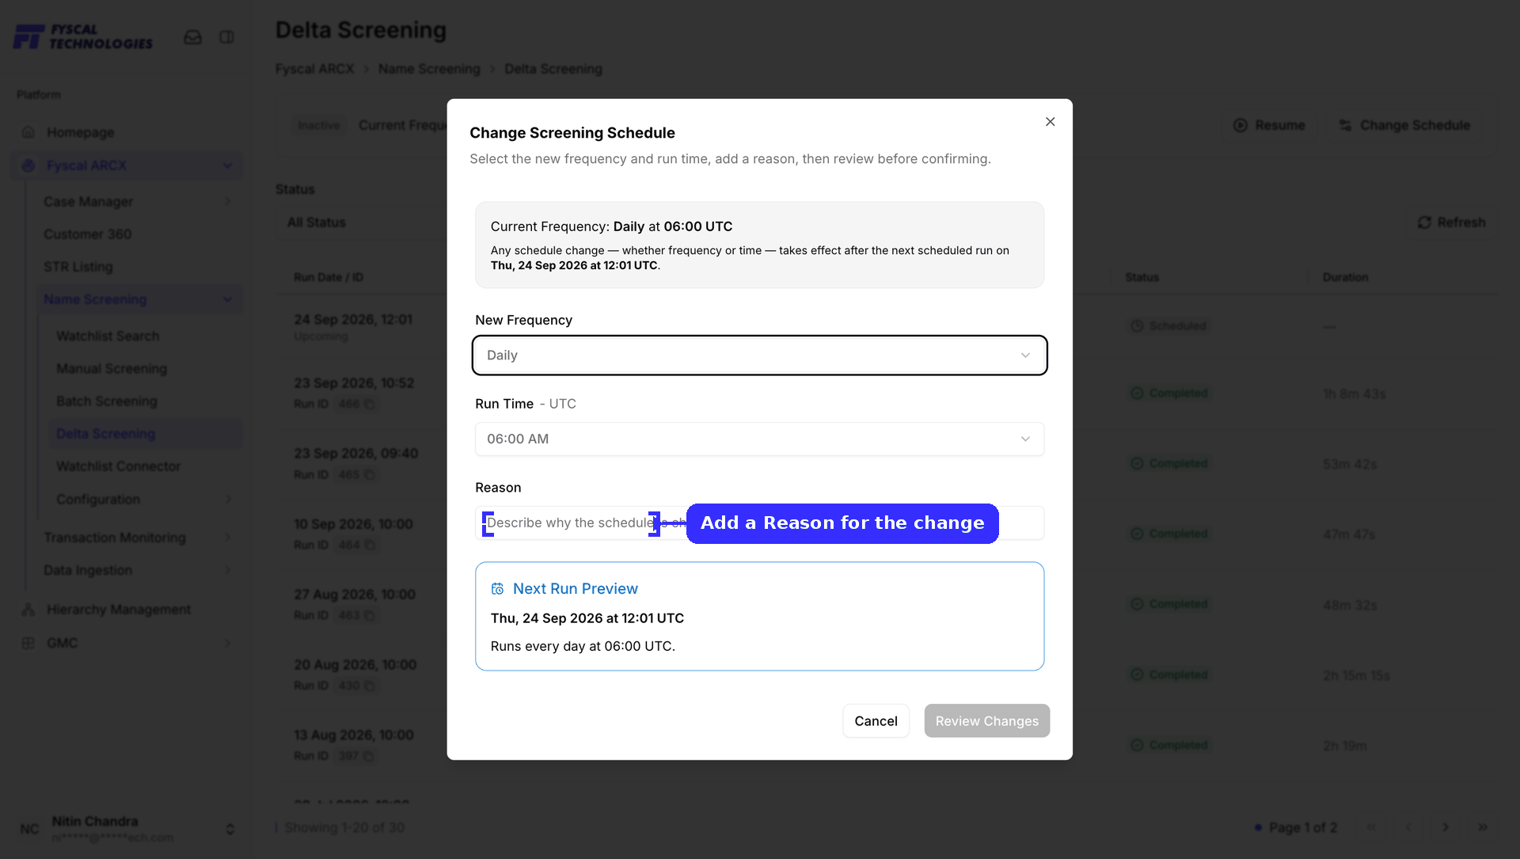
Task: Open the All Status filter dropdown
Action: [362, 222]
